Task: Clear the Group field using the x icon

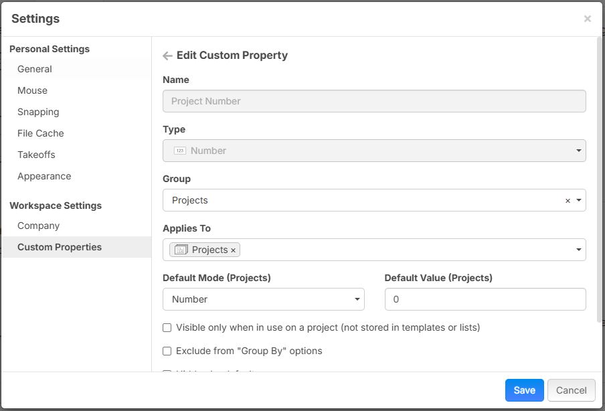Action: click(x=568, y=201)
